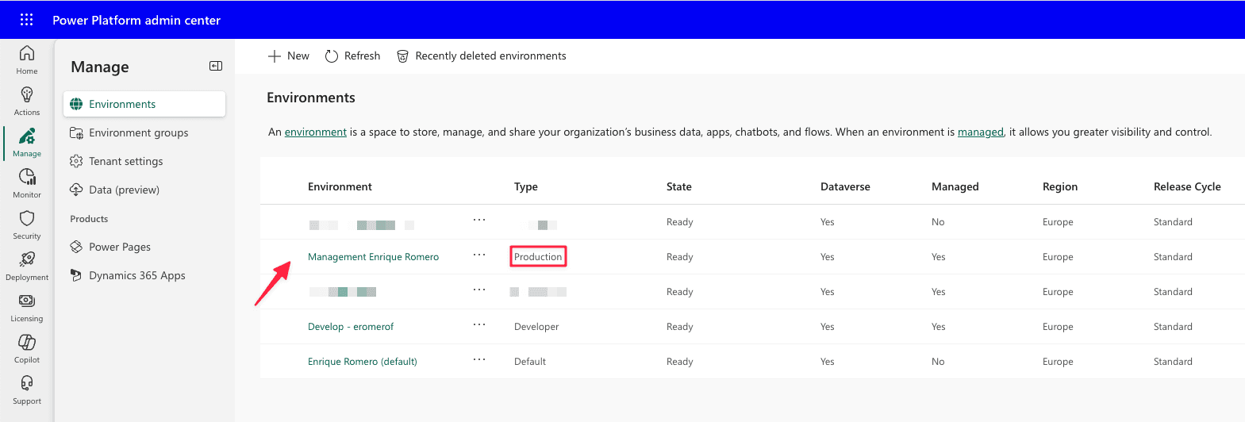The width and height of the screenshot is (1245, 422).
Task: Click State 'Ready' in Management Enrique Romero row
Action: 680,257
